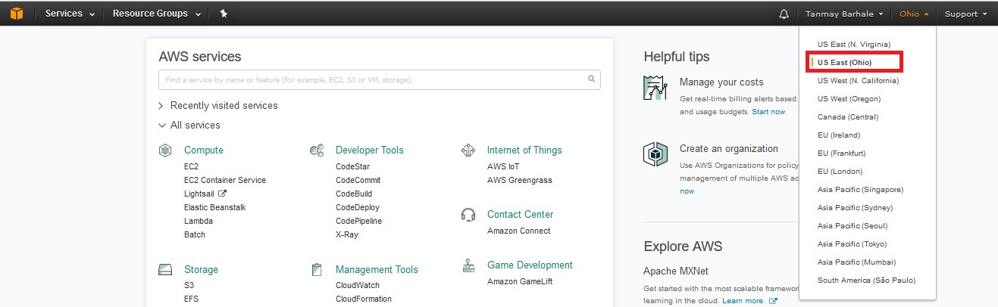The image size is (998, 307).
Task: Click the Internet of Things category icon
Action: [468, 150]
